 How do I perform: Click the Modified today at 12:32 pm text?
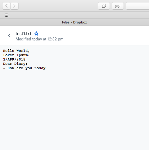[x=39, y=39]
